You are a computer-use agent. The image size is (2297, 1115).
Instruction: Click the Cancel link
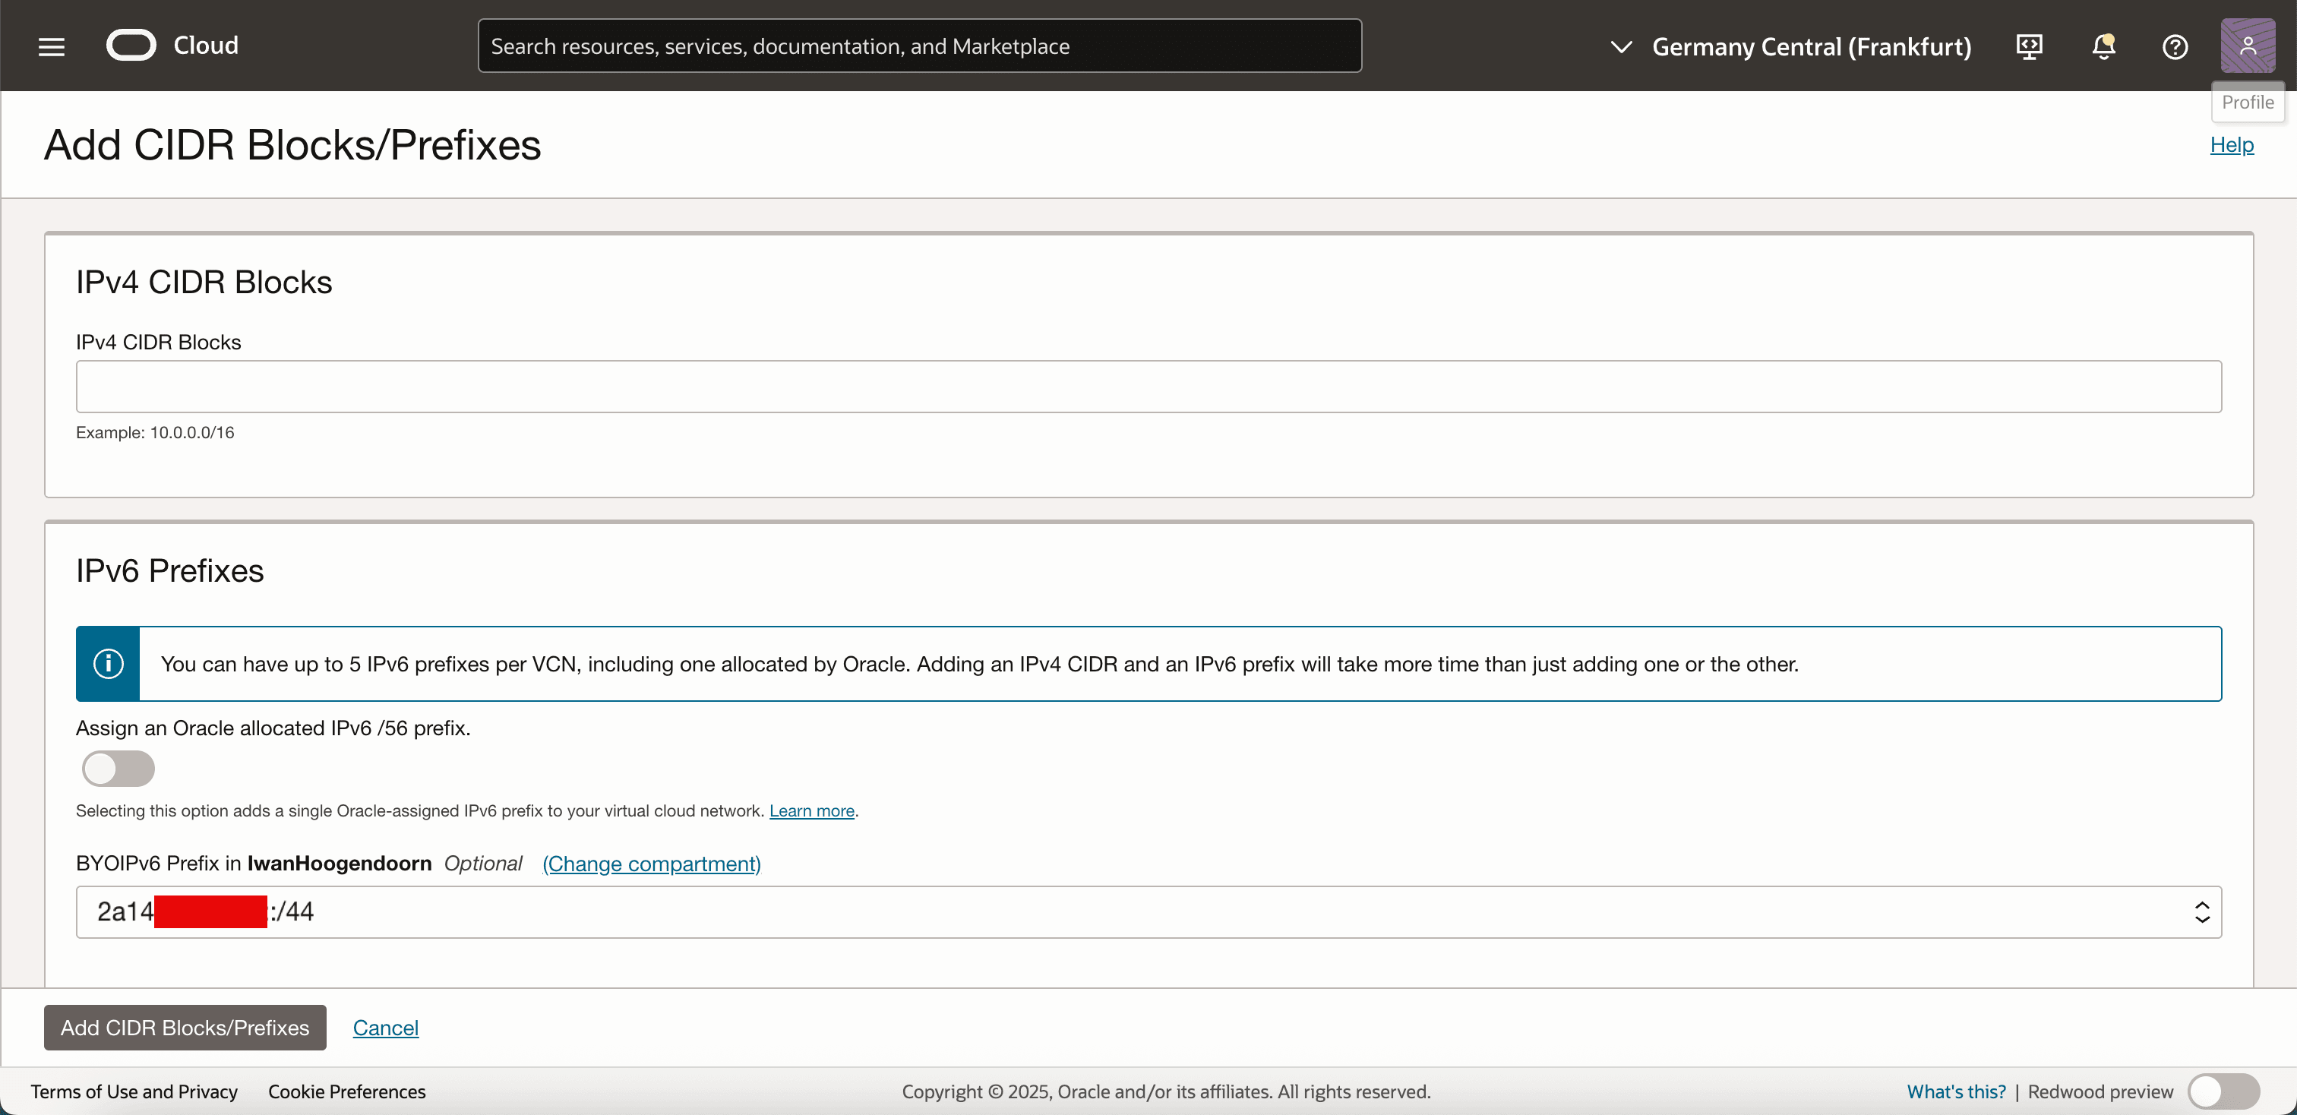385,1028
